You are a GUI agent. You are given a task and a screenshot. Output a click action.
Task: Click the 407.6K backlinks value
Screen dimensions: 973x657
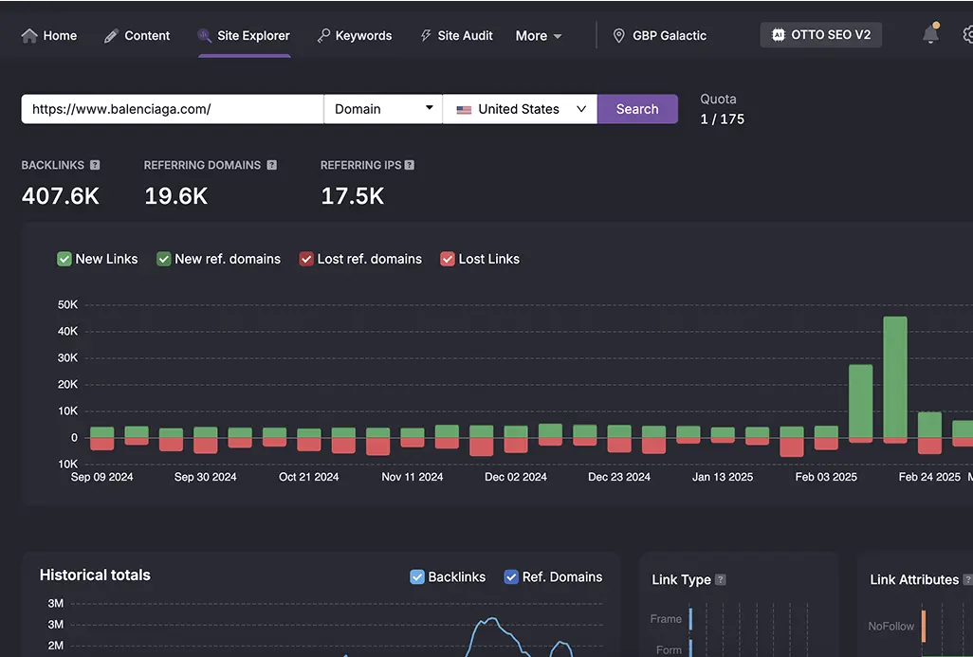(x=60, y=196)
